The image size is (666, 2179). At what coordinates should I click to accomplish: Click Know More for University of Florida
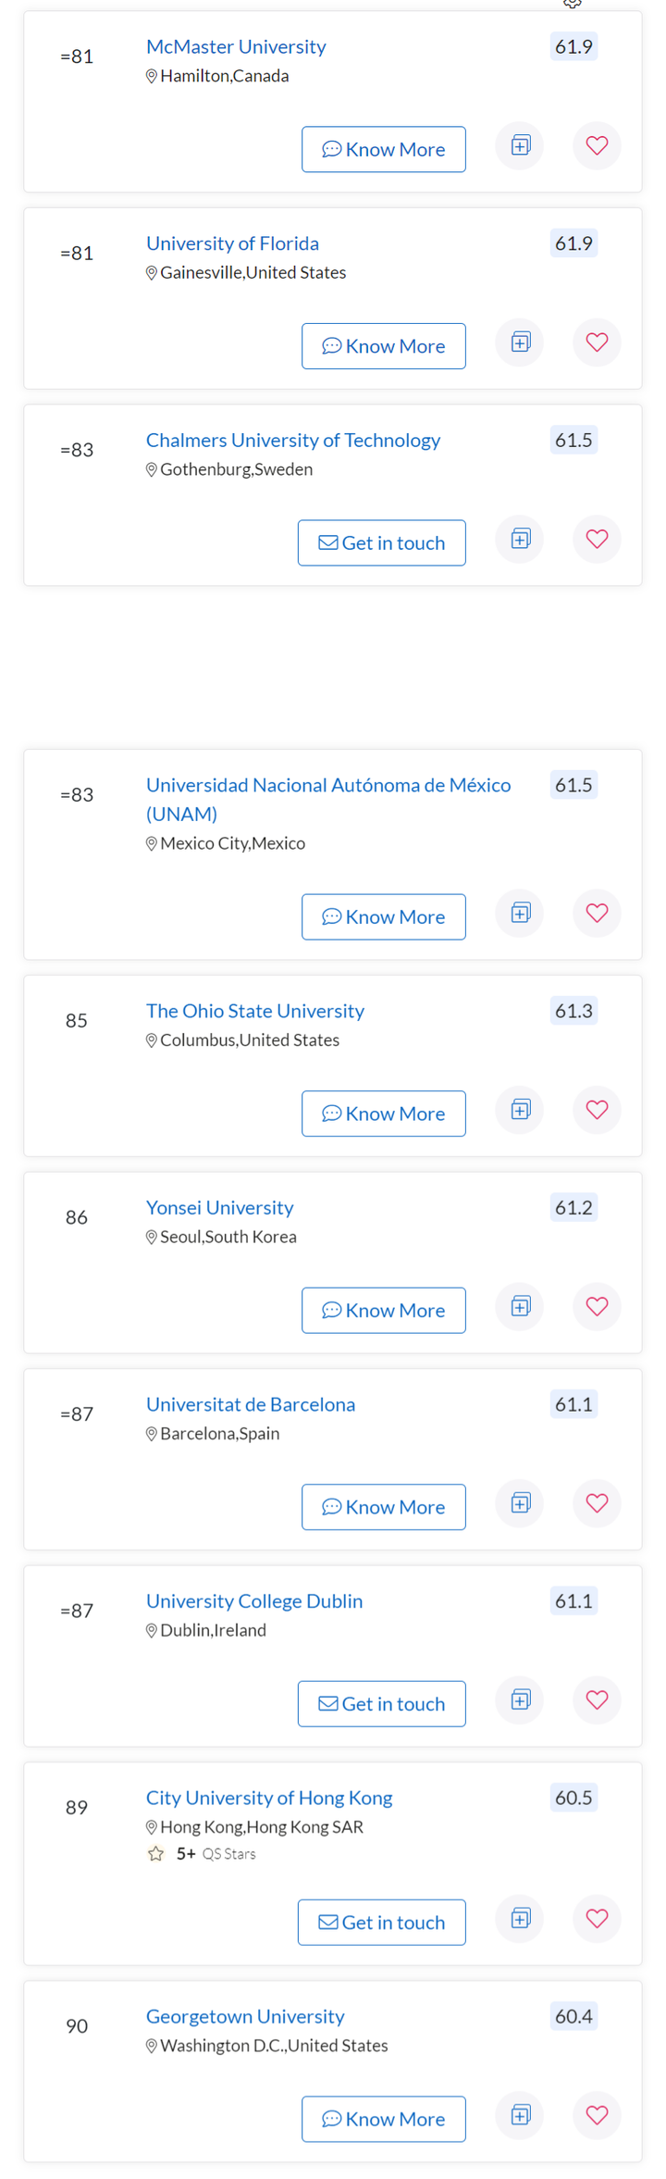384,346
